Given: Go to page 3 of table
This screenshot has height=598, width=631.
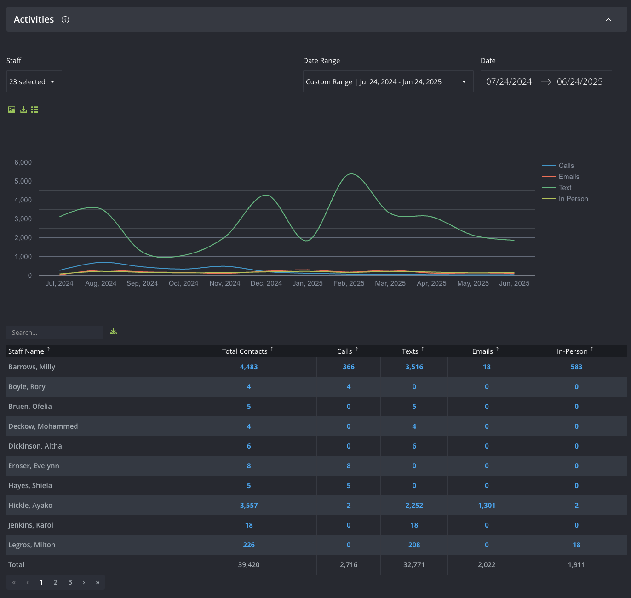Looking at the screenshot, I should click(x=70, y=582).
